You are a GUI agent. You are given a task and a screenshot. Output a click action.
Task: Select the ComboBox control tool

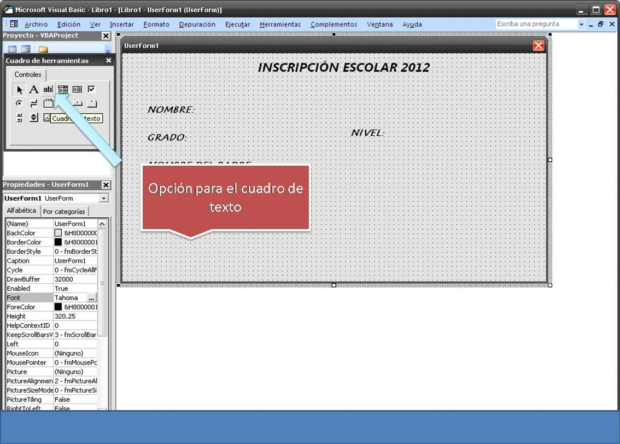tap(63, 89)
